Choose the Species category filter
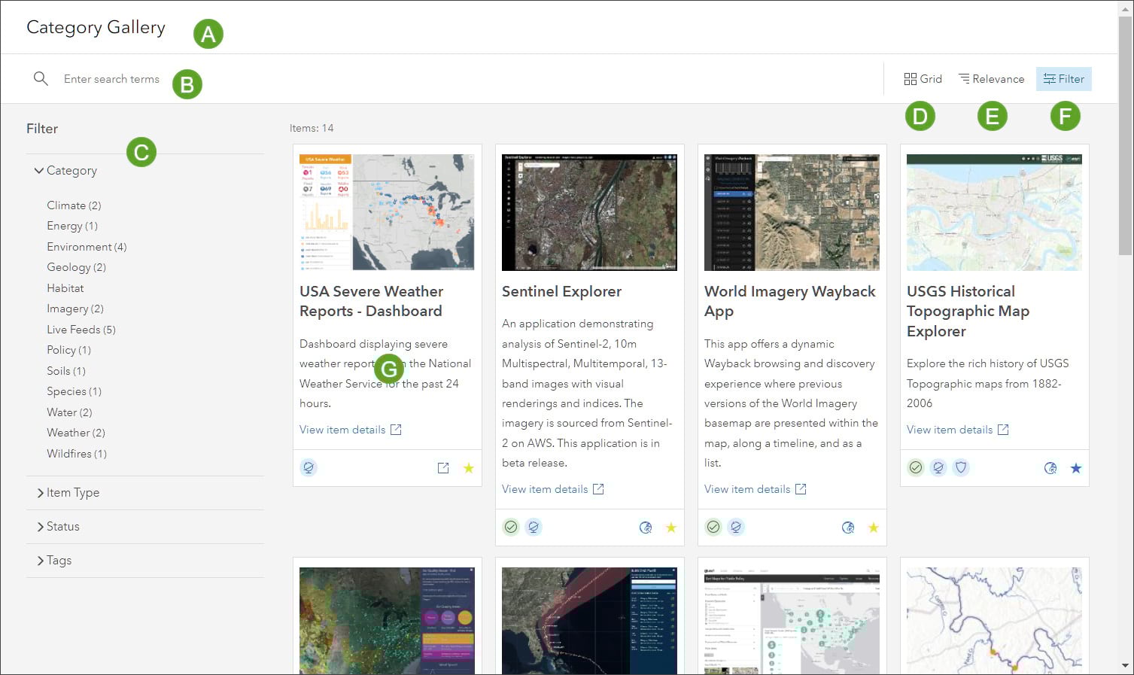1134x675 pixels. 74,391
